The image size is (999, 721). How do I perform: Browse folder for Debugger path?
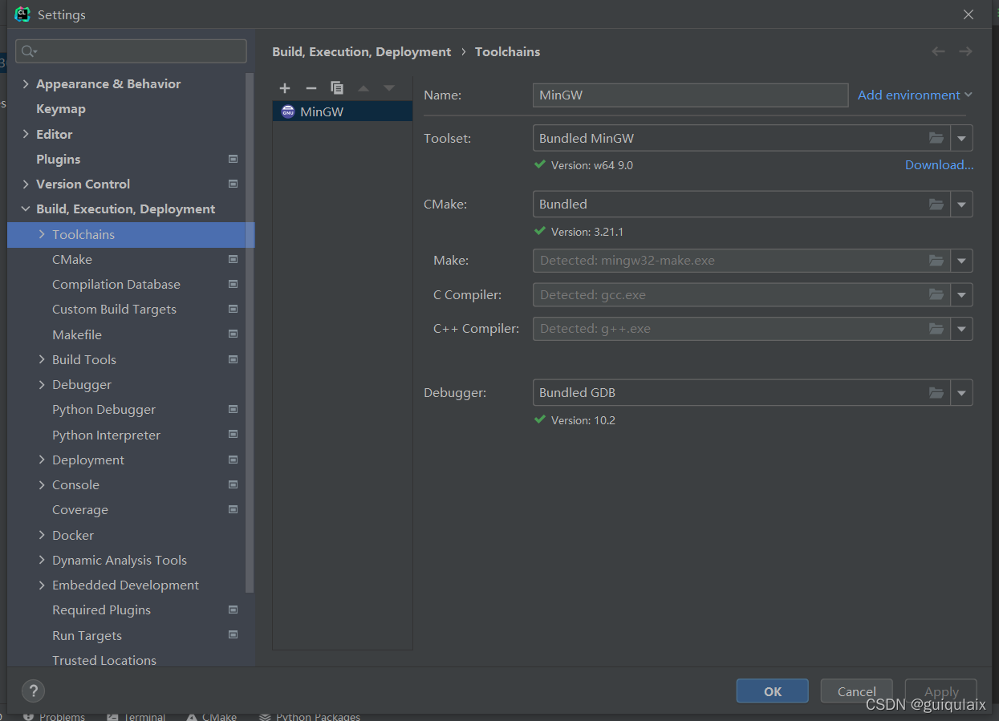(x=936, y=393)
